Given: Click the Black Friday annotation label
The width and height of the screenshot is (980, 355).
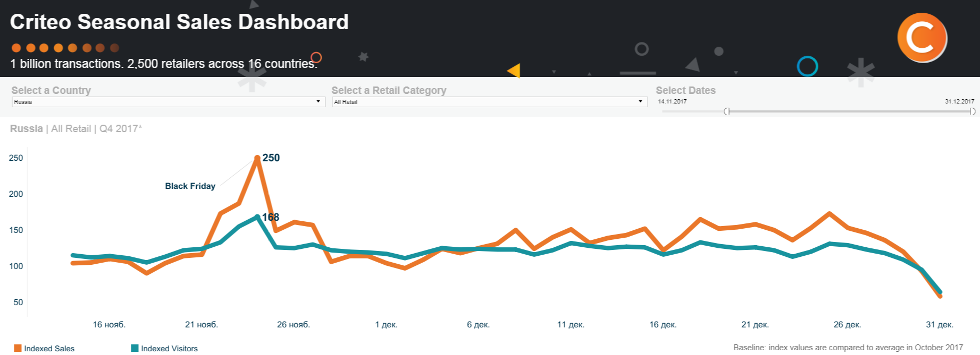Looking at the screenshot, I should (x=190, y=186).
